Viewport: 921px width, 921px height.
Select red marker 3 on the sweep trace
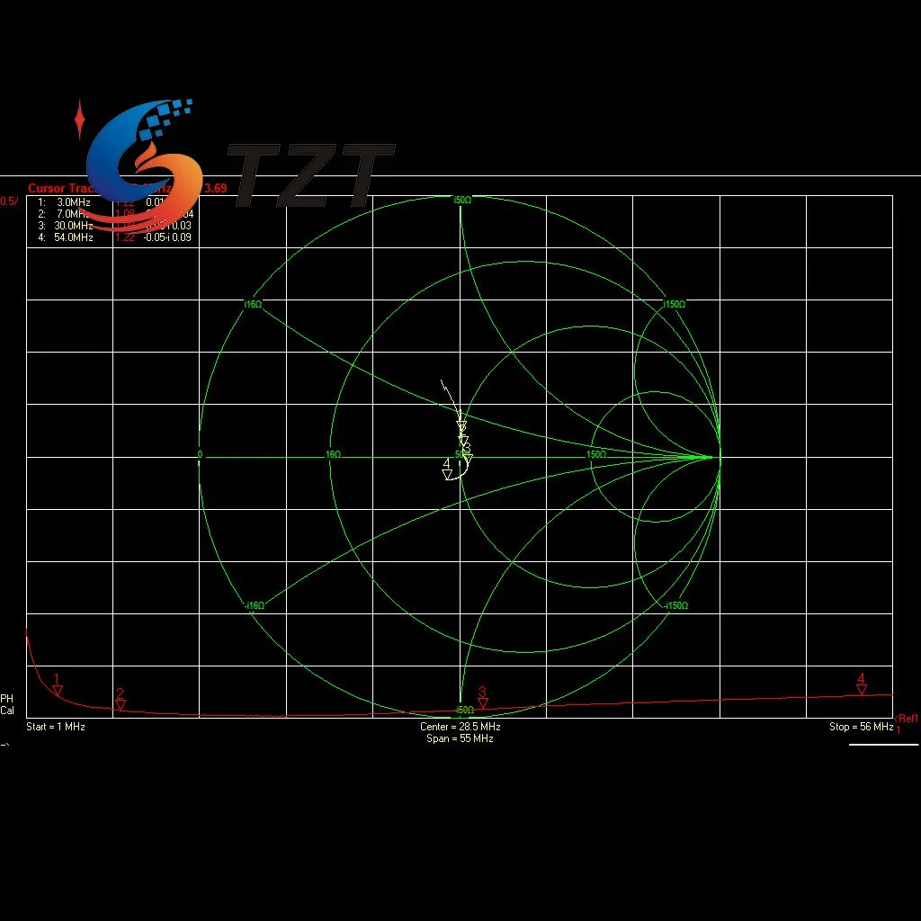click(483, 697)
